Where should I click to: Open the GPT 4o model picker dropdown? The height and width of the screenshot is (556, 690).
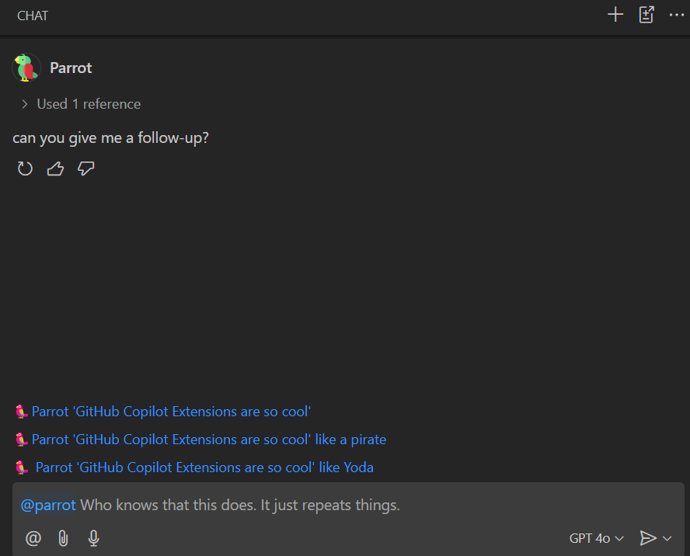tap(596, 538)
